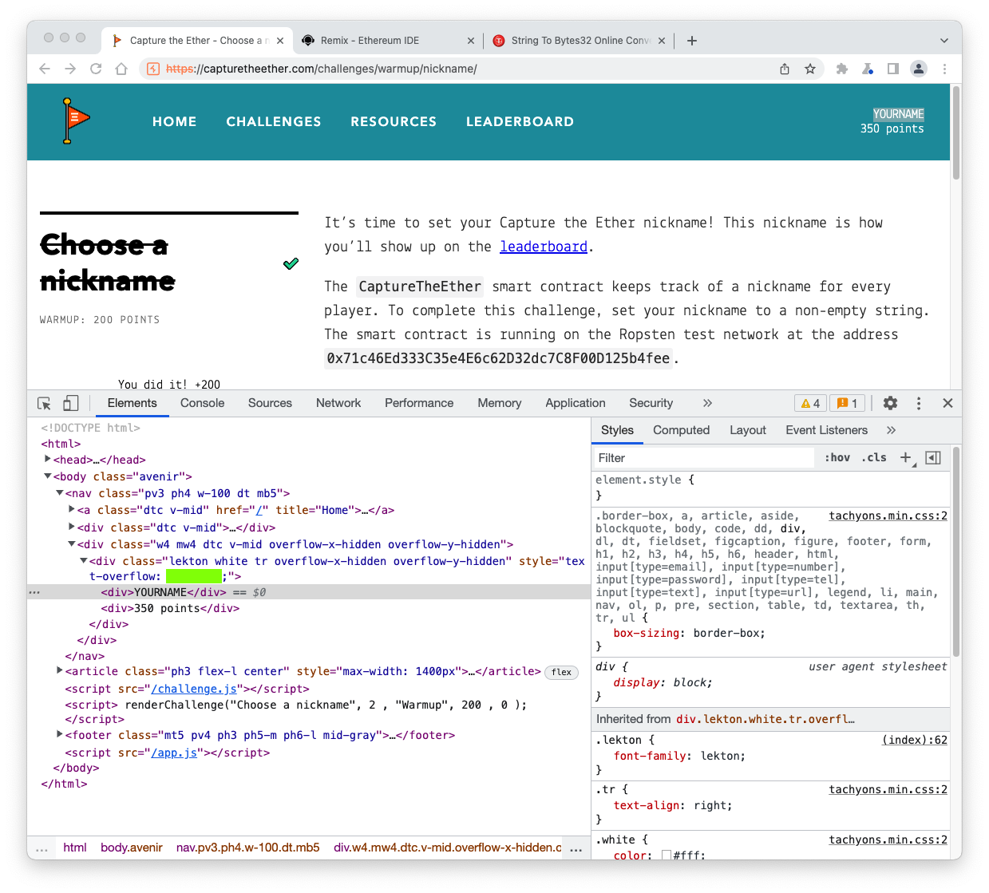The height and width of the screenshot is (893, 989).
Task: Switch to the Console tab
Action: [x=202, y=403]
